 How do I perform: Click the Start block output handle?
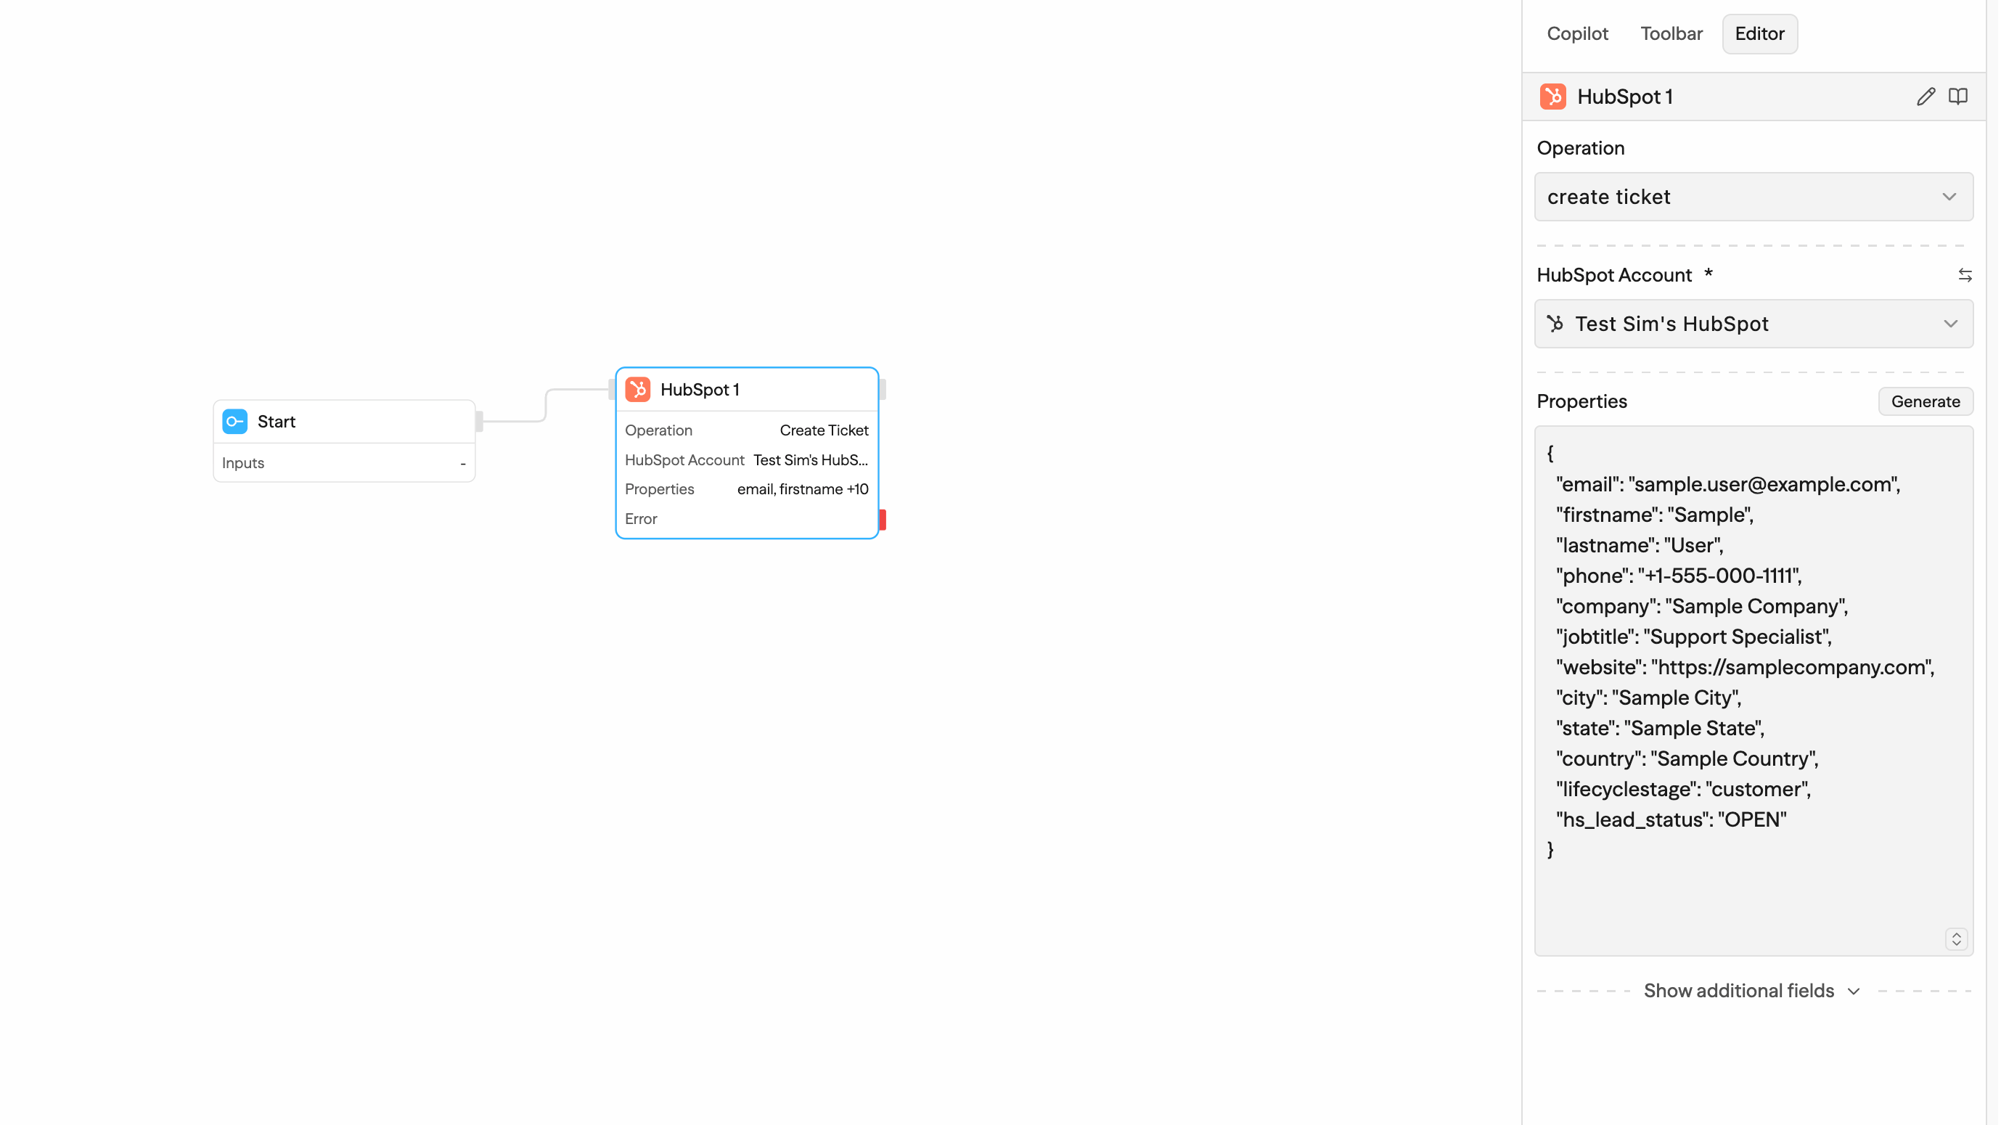479,421
